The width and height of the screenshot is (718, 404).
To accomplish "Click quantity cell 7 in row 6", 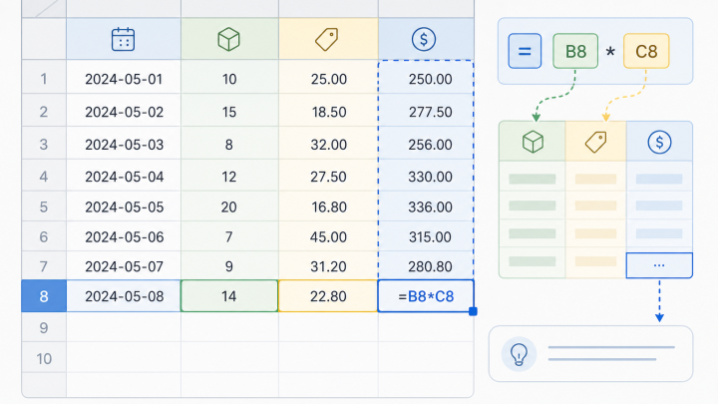I will click(229, 236).
